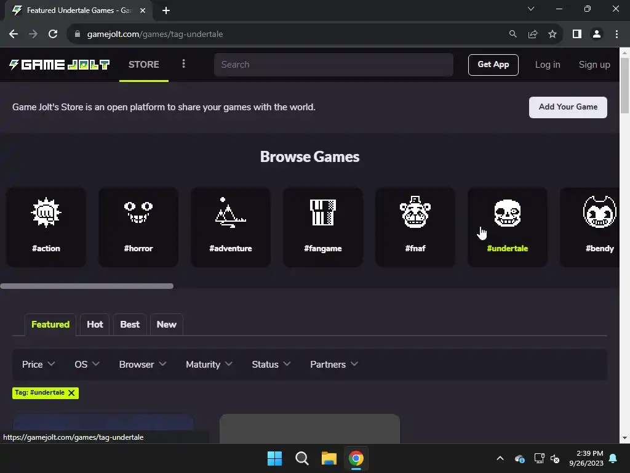Click the URL address bar text

pos(155,34)
